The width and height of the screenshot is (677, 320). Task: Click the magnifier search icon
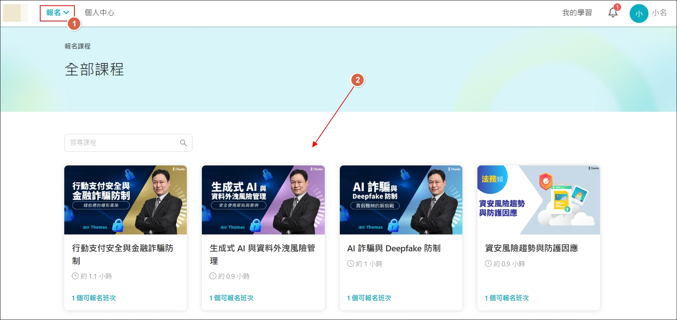[x=183, y=143]
